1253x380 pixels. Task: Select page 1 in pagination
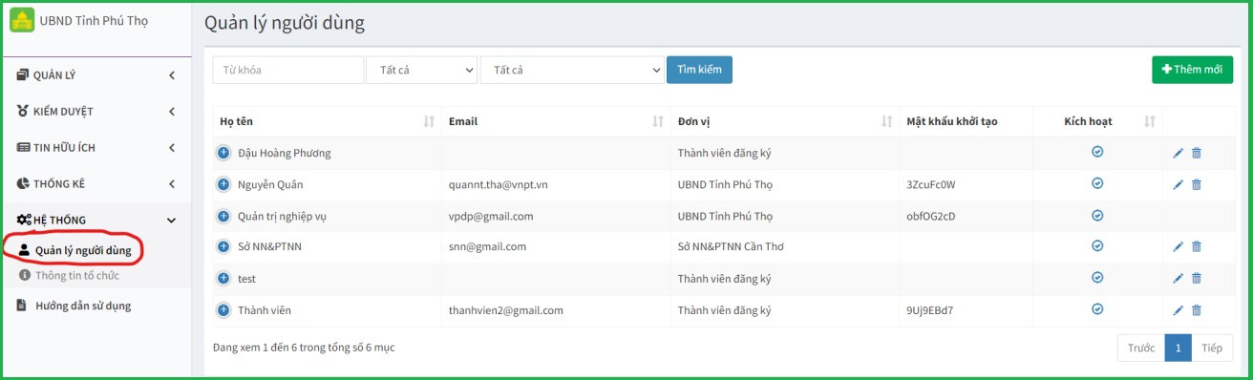tap(1178, 348)
